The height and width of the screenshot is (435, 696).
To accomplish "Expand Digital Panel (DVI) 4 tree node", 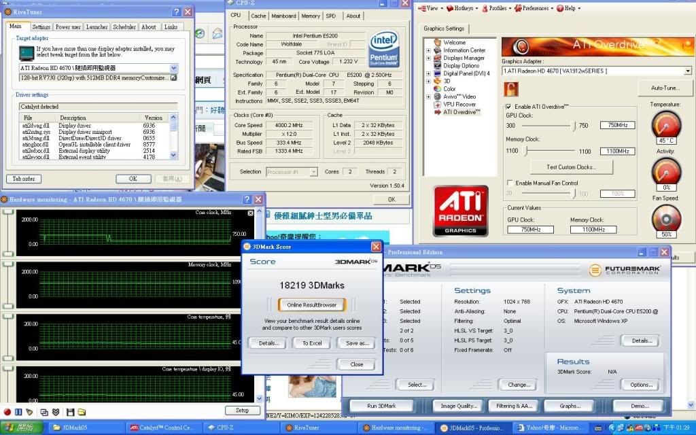I will (428, 73).
